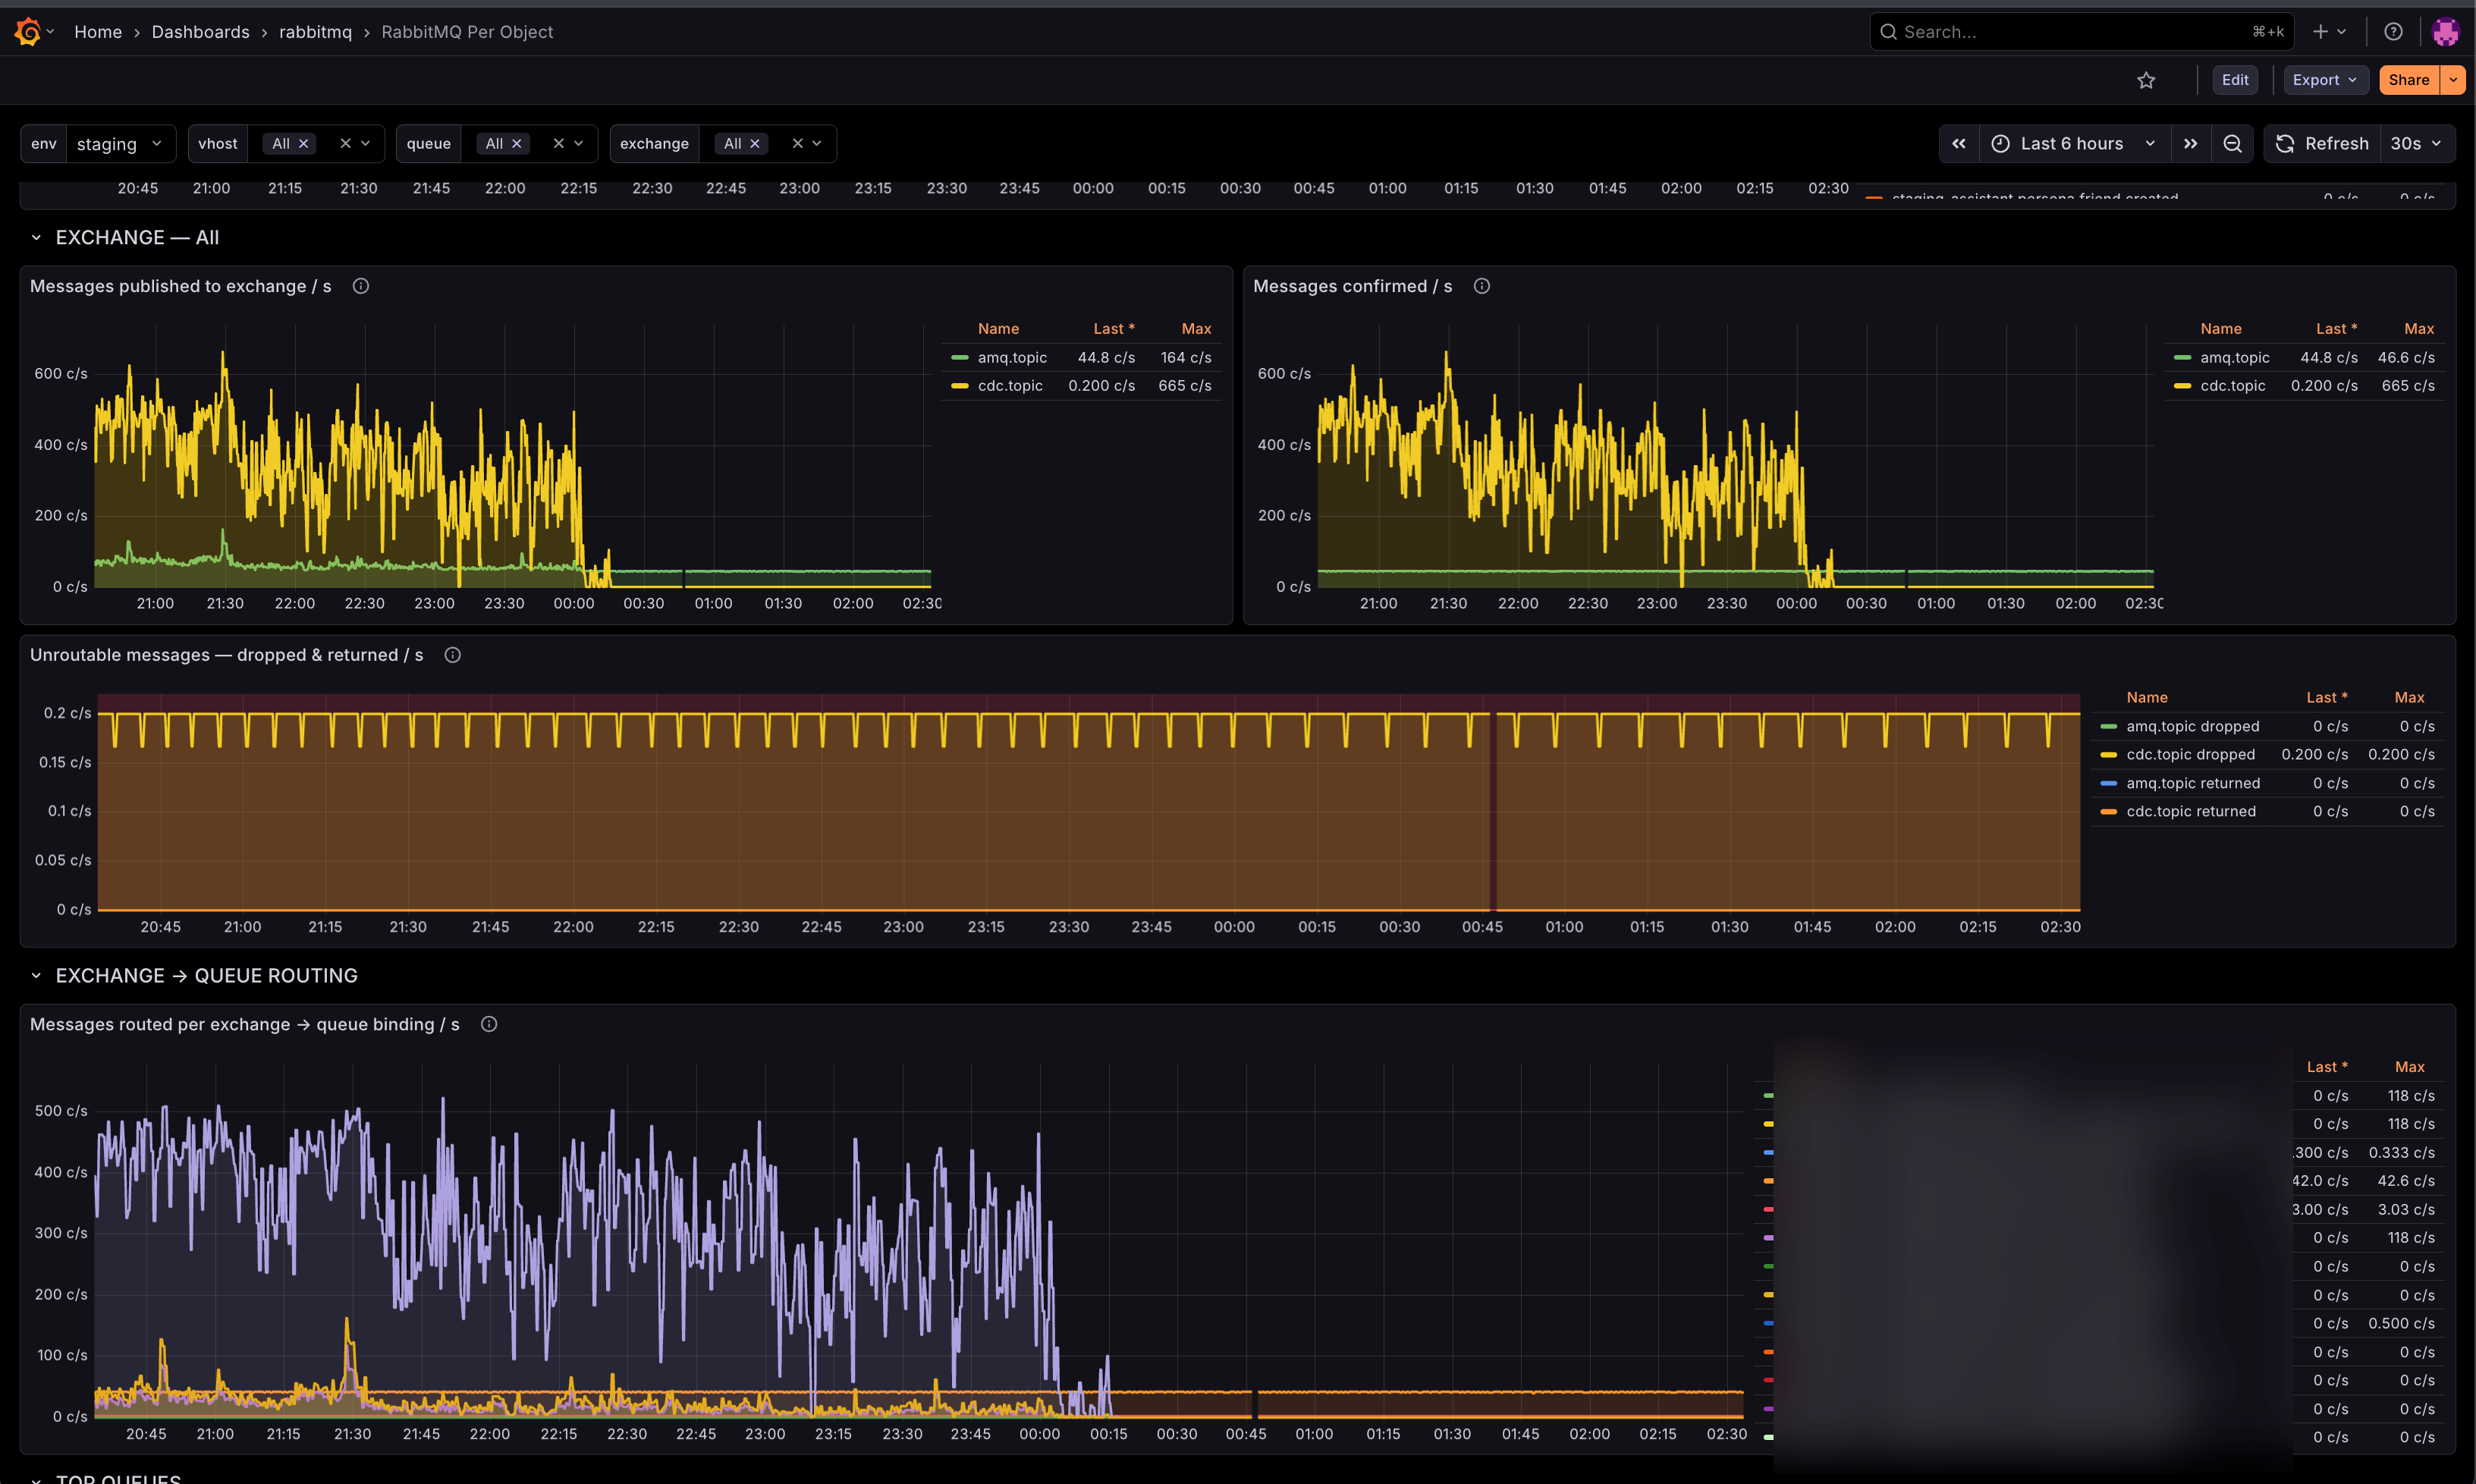Click the search magnifier icon
Image resolution: width=2476 pixels, height=1484 pixels.
(1887, 32)
